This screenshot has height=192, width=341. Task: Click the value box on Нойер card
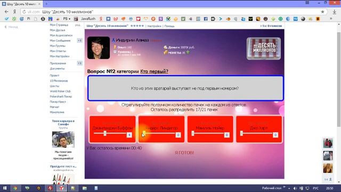click(226, 135)
